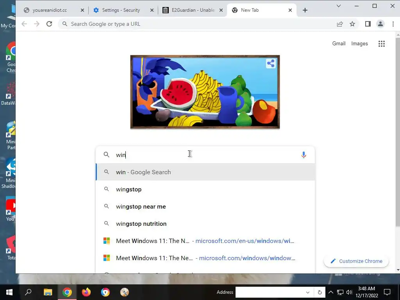Select the 'win - Google Search' suggestion
The height and width of the screenshot is (300, 400).
tap(205, 172)
